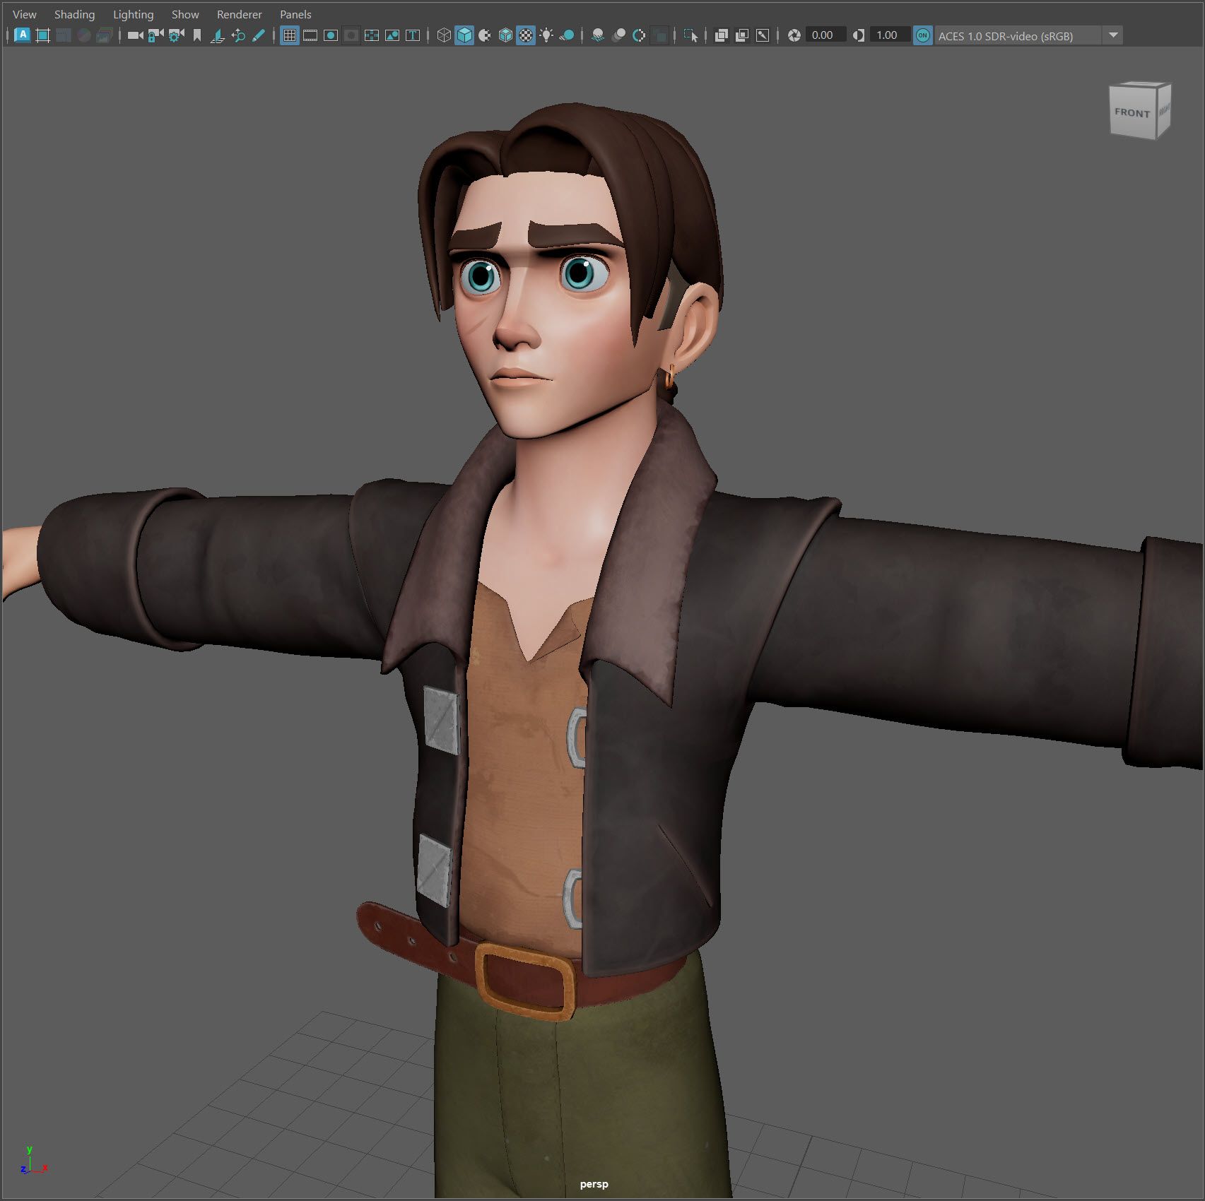The height and width of the screenshot is (1201, 1205).
Task: Select the Grease Pencil tool icon
Action: tap(259, 35)
